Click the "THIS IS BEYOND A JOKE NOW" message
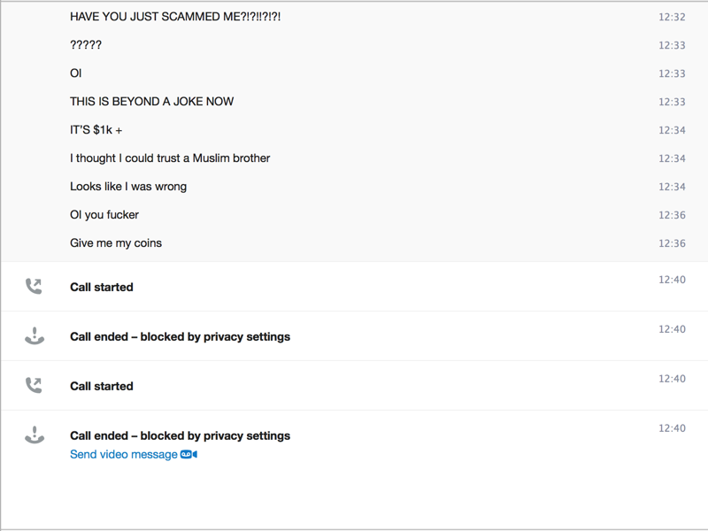This screenshot has height=531, width=708. pos(152,102)
